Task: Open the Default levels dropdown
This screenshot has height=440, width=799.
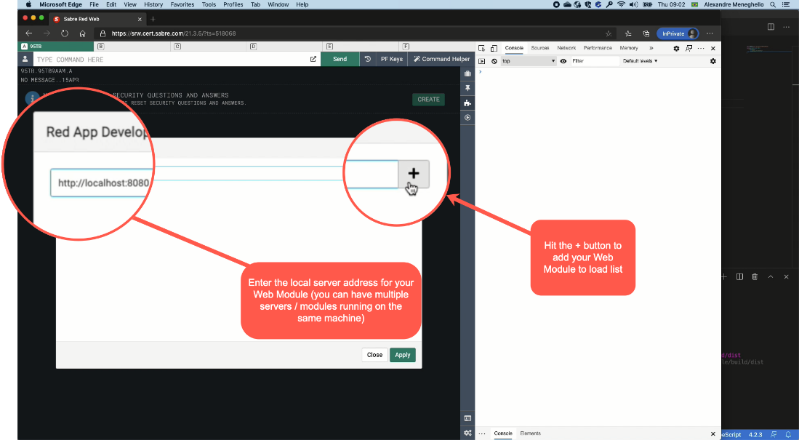Action: (640, 60)
